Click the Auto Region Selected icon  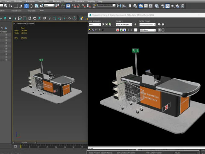106,24
